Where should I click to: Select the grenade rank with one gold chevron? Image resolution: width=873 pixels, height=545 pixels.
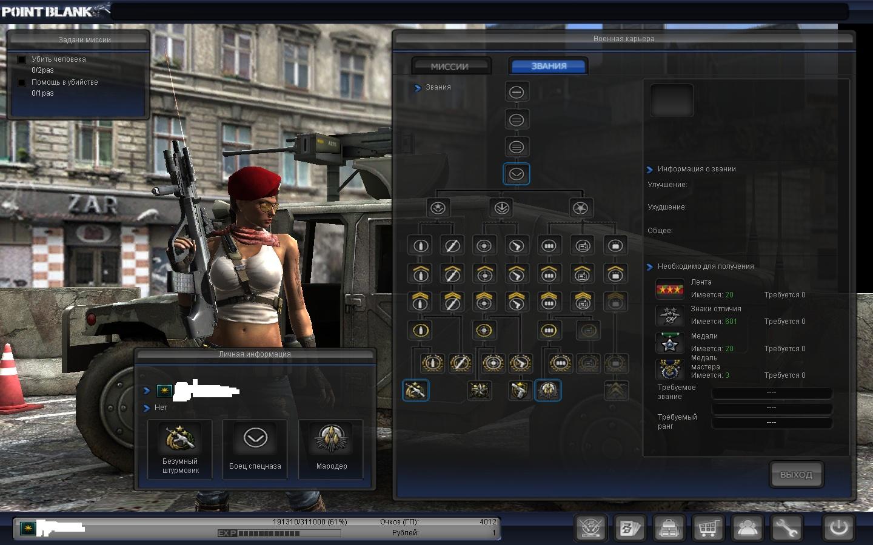click(x=421, y=274)
